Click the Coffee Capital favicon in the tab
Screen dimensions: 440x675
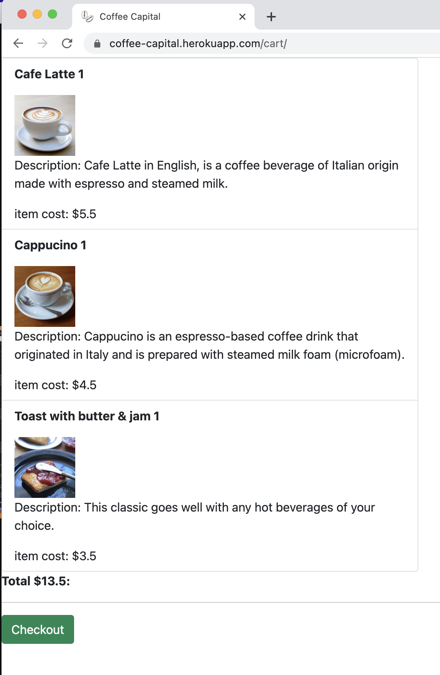(87, 16)
